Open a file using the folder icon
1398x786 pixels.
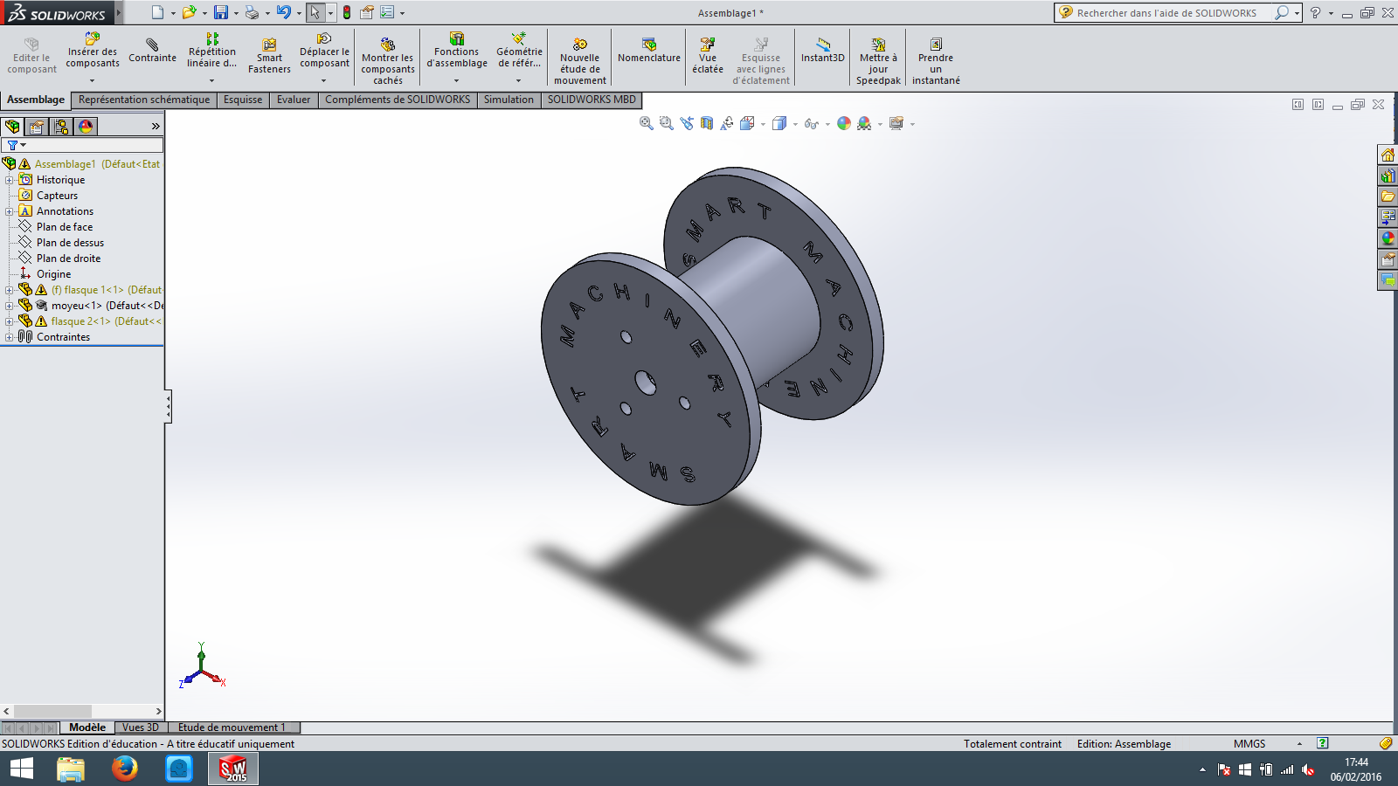click(189, 12)
